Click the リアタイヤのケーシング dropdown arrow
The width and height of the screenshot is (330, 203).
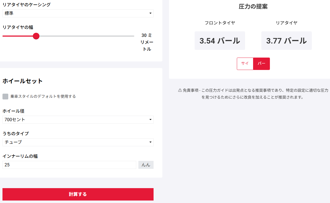(150, 13)
